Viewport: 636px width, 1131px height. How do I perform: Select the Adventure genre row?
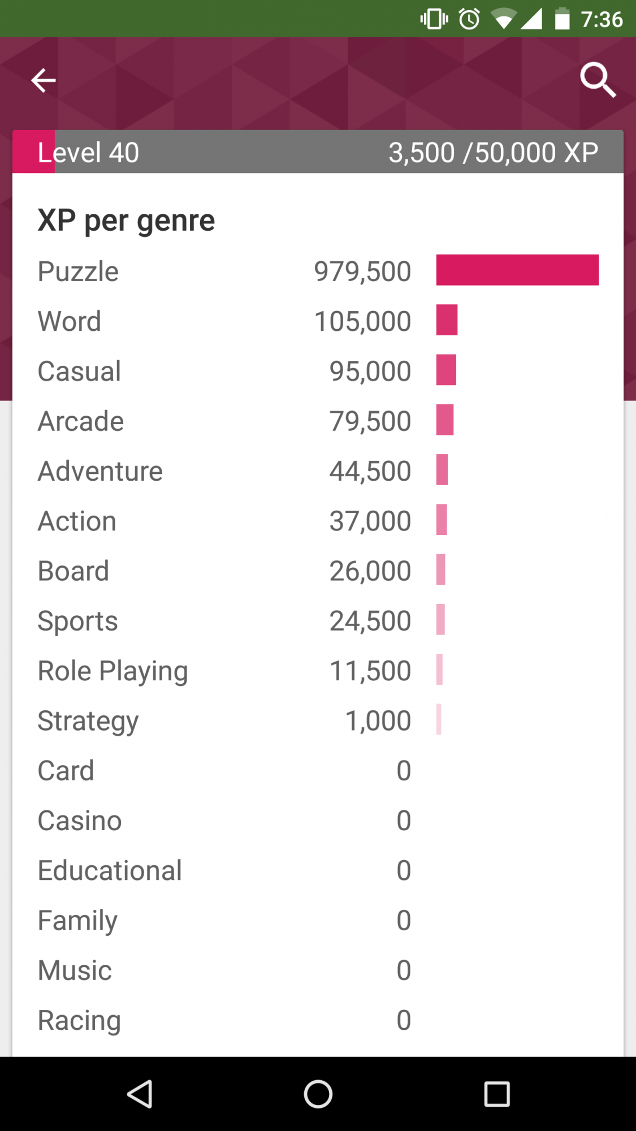coord(318,470)
